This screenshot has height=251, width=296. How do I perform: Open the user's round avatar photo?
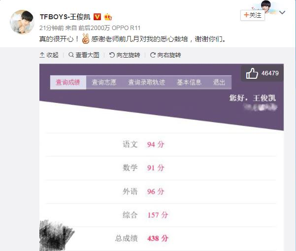pos(22,22)
